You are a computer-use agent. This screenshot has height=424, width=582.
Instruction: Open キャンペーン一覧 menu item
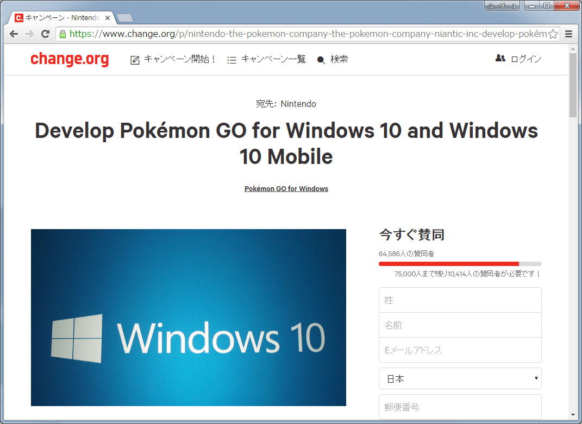273,59
